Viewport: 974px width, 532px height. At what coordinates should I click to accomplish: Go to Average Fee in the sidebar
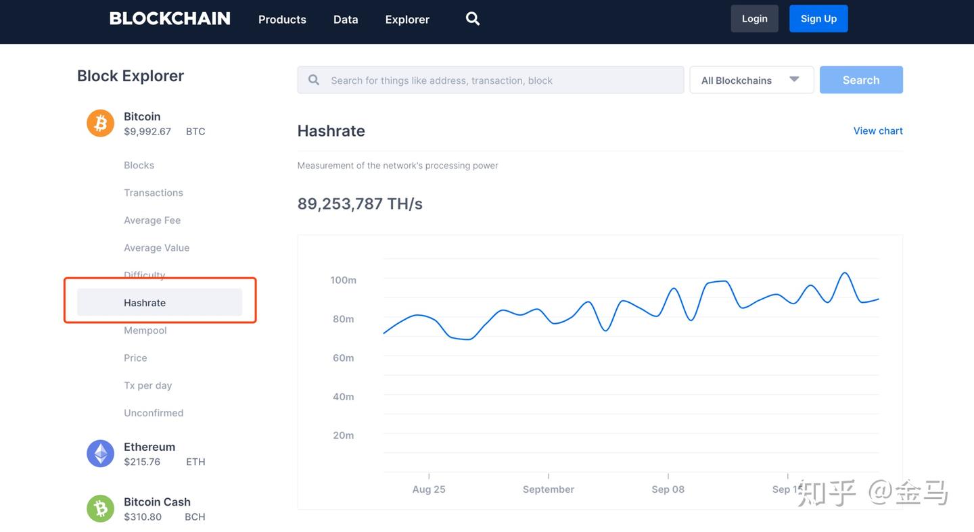coord(152,220)
